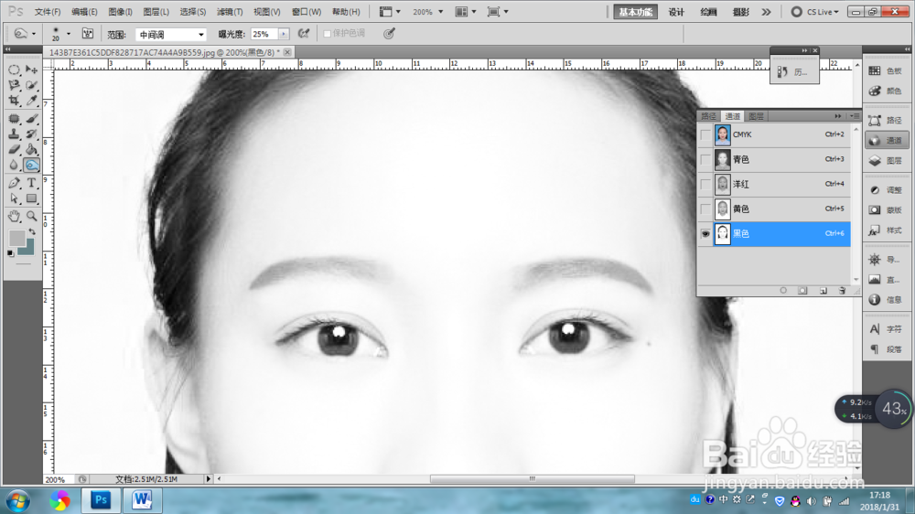915x514 pixels.
Task: Show the 洋红 channel visibility
Action: point(705,185)
